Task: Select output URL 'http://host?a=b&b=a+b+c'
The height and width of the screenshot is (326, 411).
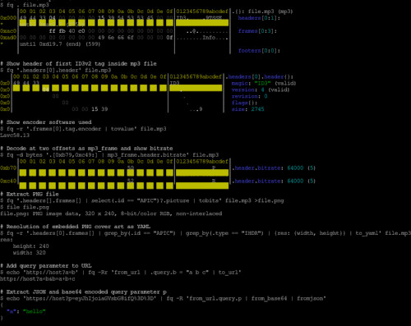Action: point(38,279)
